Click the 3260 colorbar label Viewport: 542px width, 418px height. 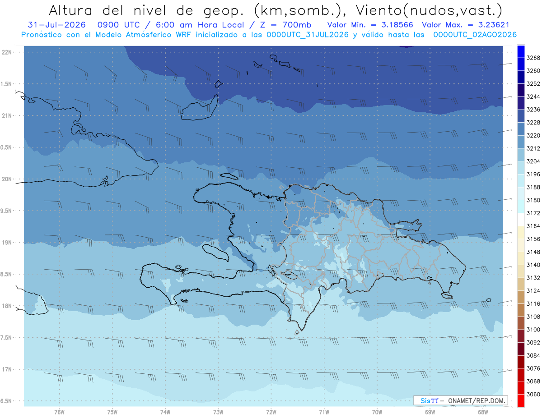click(x=533, y=71)
